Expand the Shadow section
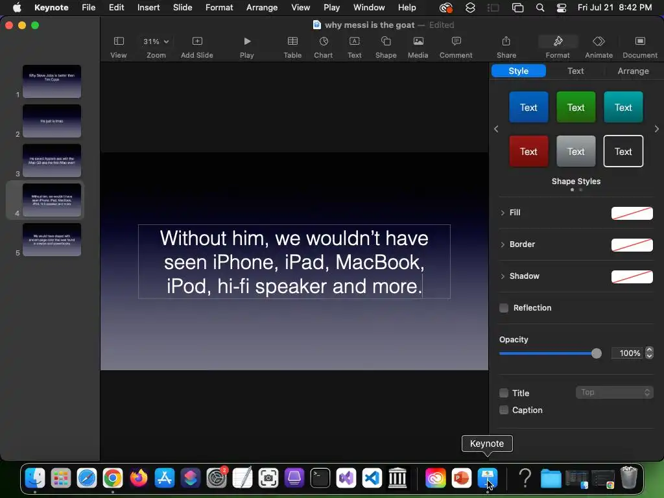Image resolution: width=664 pixels, height=498 pixels. tap(503, 276)
